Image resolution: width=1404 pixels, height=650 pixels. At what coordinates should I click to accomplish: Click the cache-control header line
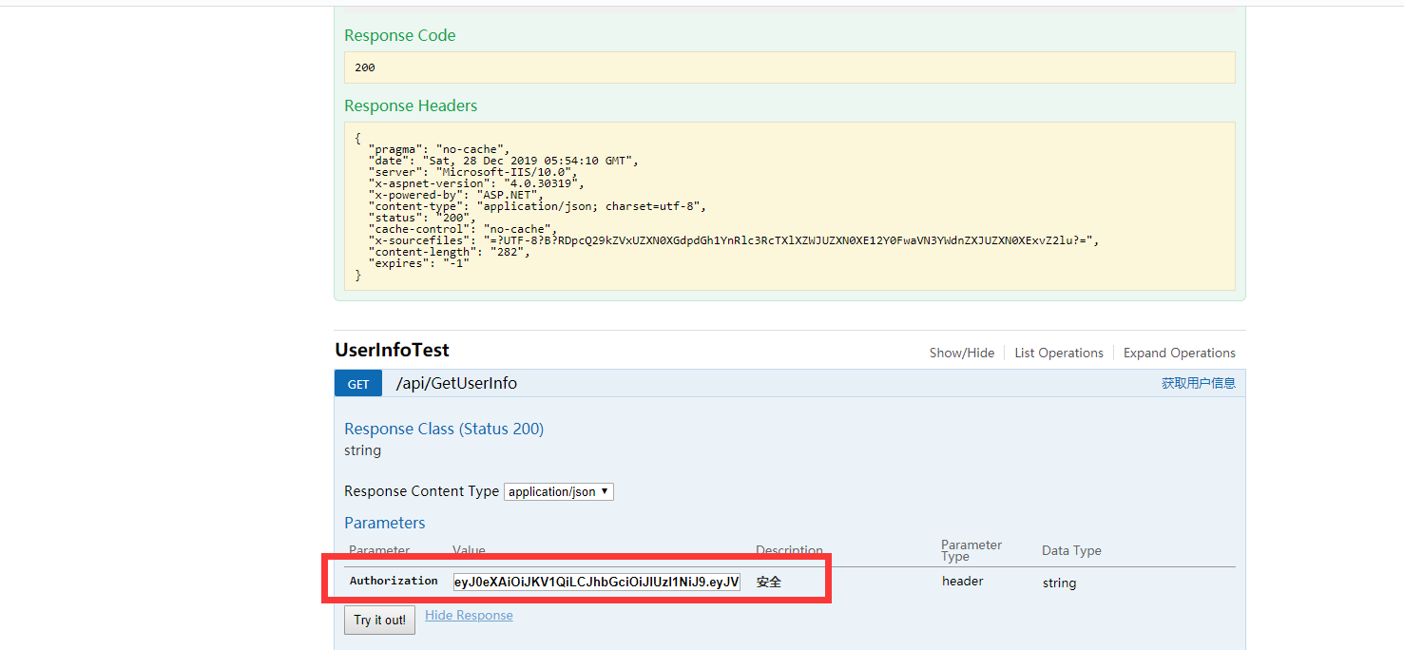(463, 229)
